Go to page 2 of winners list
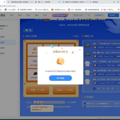 click(x=99, y=88)
